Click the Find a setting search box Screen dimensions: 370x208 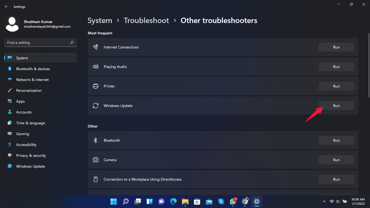(x=40, y=43)
